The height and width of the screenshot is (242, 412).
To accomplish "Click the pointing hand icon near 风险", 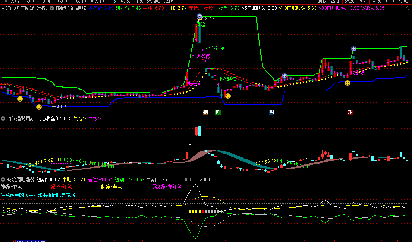I will pyautogui.click(x=200, y=20).
